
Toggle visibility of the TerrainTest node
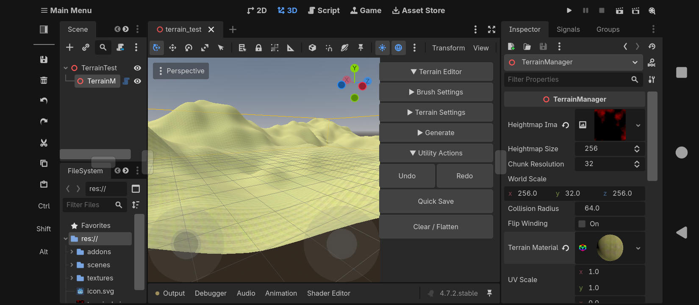point(138,68)
